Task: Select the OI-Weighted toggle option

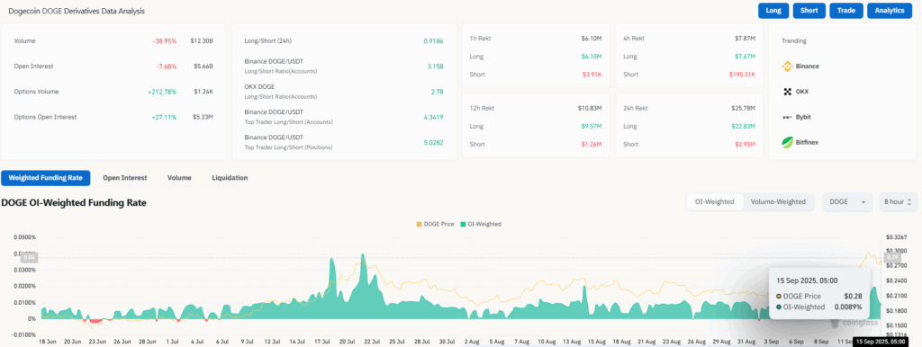Action: (x=715, y=202)
